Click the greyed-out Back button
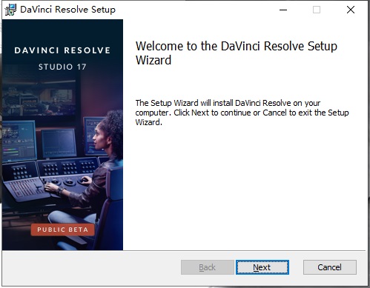Viewport: 370px width, 288px height. click(x=208, y=267)
